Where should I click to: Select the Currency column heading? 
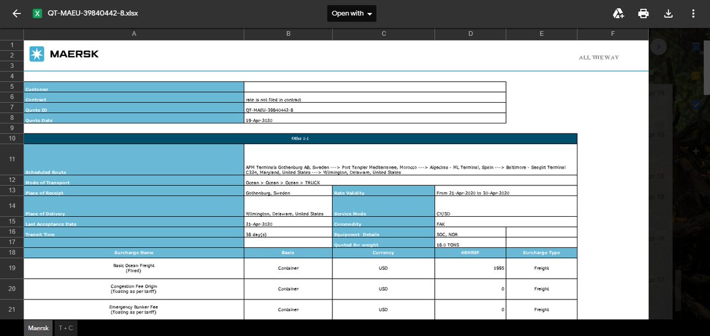tap(383, 253)
